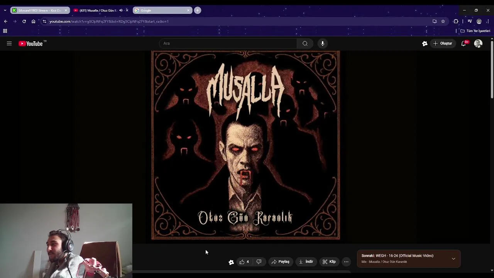
Task: Switch to SAmuraY1903 Stream Kick tab
Action: [40, 10]
